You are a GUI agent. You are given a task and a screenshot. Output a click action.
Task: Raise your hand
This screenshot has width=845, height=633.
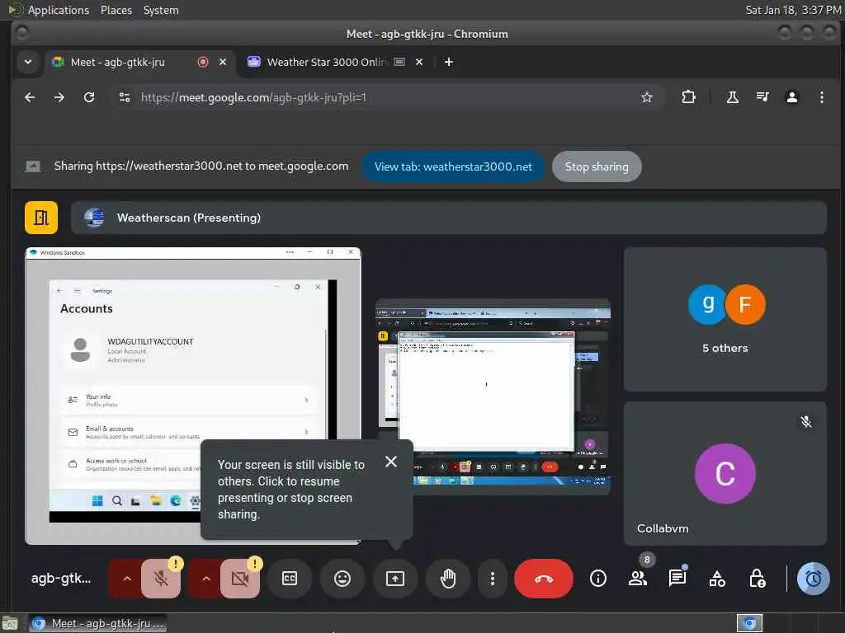coord(448,579)
